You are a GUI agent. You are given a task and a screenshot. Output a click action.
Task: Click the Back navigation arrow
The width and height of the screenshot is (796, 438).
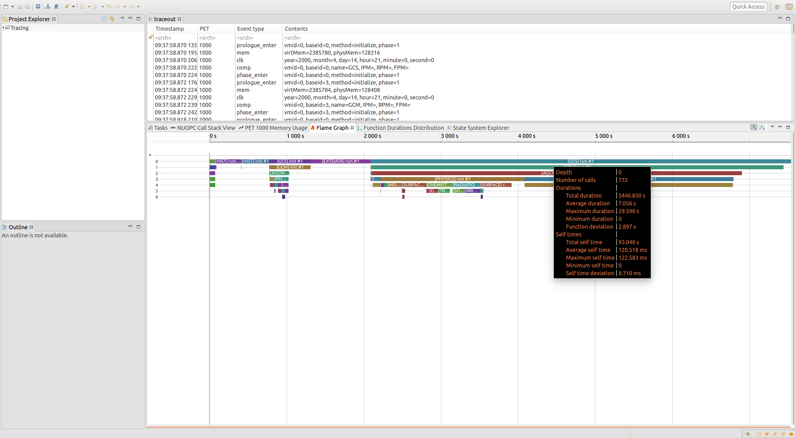tap(118, 7)
